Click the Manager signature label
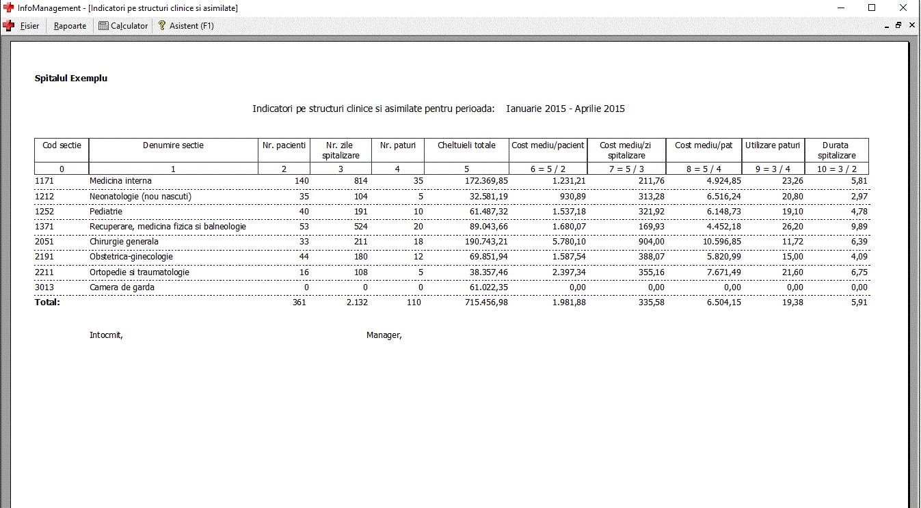 pos(384,335)
